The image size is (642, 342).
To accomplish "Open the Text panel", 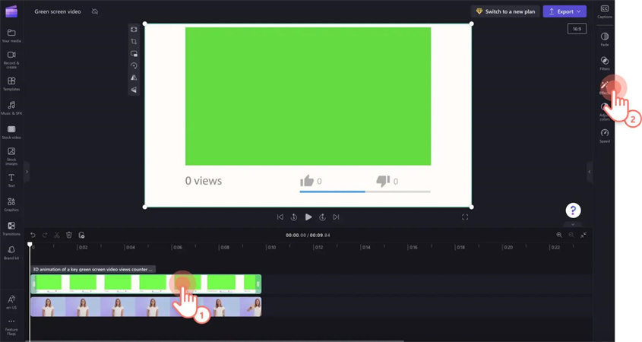I will (11, 180).
